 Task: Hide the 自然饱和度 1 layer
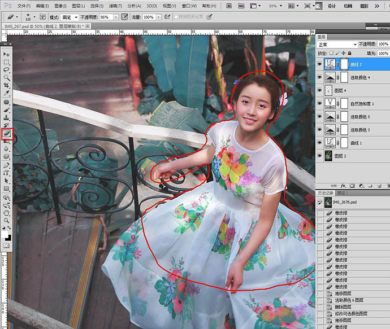tap(319, 103)
